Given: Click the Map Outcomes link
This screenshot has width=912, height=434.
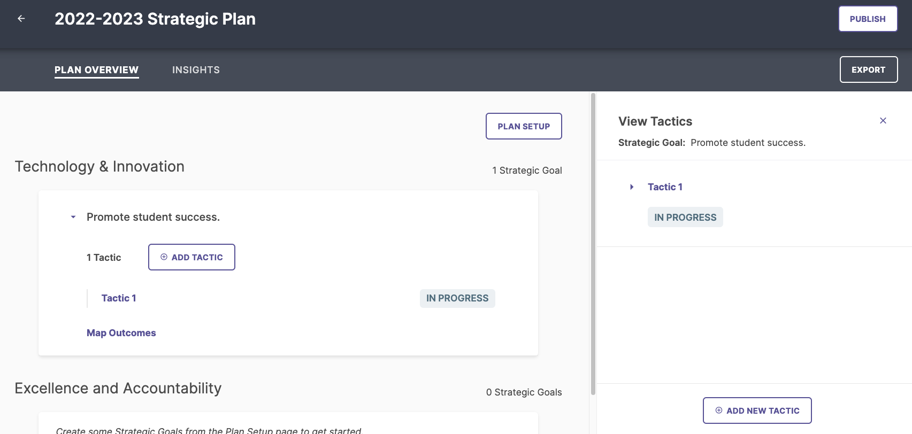Looking at the screenshot, I should coord(121,333).
